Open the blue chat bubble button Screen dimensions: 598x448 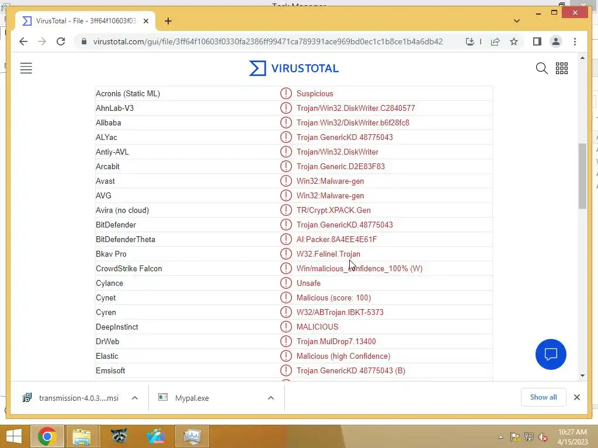pos(551,354)
